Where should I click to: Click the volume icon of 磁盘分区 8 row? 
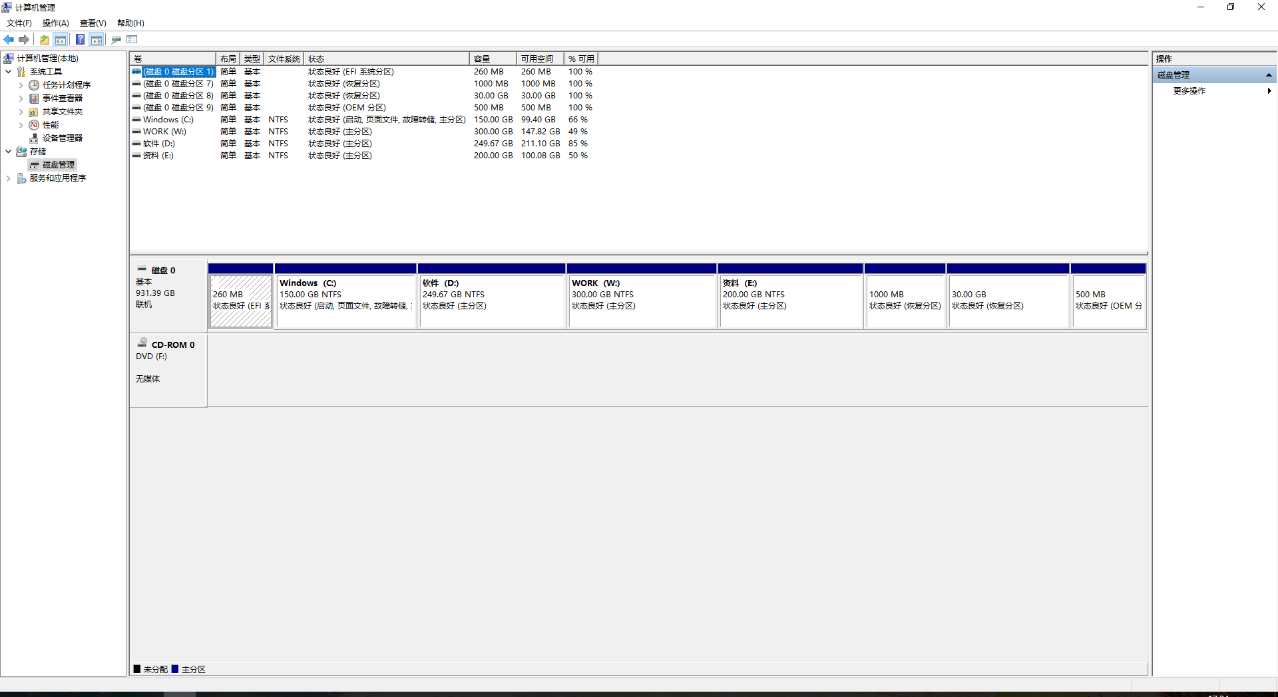[x=136, y=96]
